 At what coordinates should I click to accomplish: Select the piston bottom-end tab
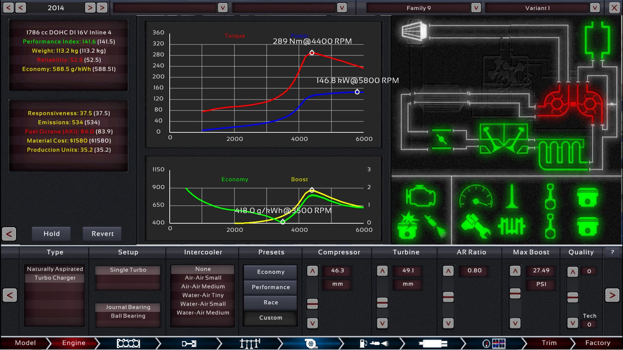tap(188, 343)
